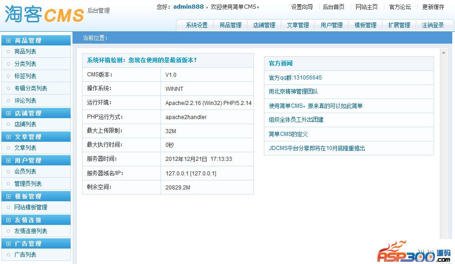Open 广告列表 in the sidebar

pos(25,255)
